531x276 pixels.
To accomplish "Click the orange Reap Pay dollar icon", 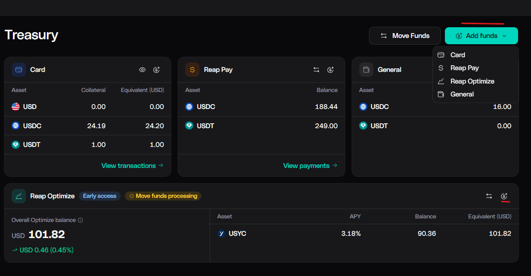I will [192, 70].
